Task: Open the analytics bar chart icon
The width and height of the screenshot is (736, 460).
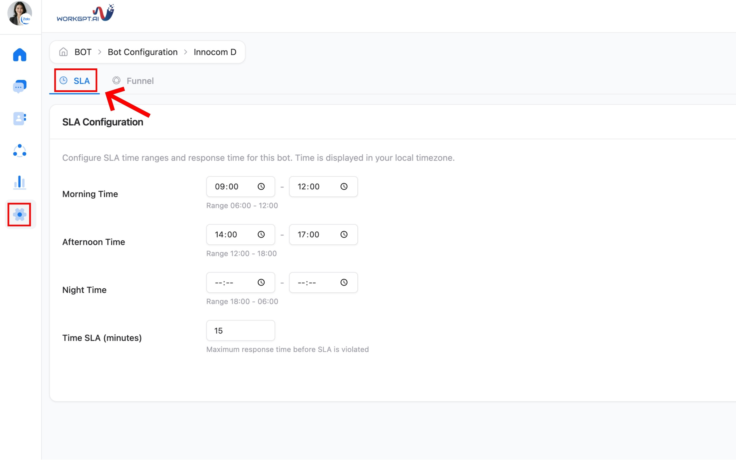Action: (x=20, y=183)
